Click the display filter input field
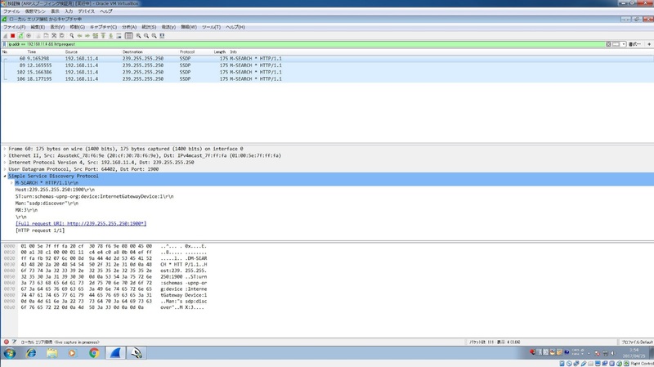 coord(306,44)
